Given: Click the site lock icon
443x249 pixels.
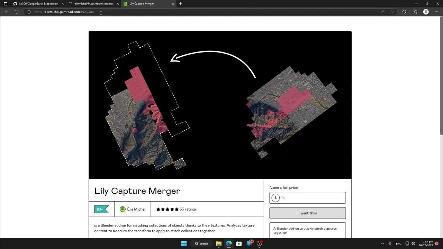Looking at the screenshot, I should [29, 12].
